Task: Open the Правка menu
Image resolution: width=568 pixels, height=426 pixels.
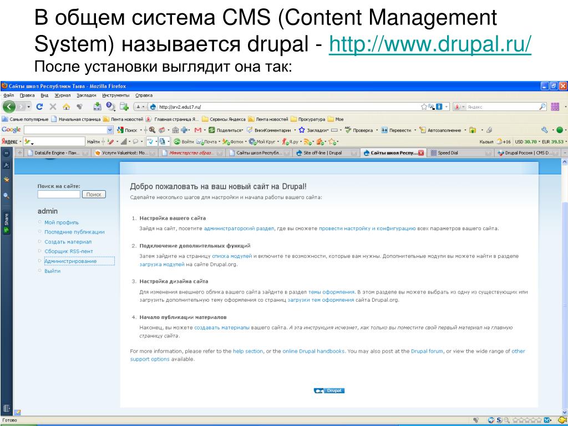Action: click(27, 95)
